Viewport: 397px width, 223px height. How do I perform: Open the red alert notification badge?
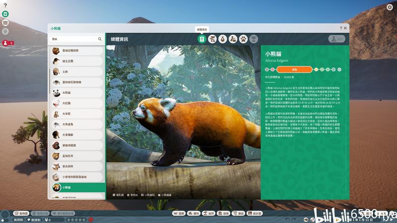click(7, 43)
